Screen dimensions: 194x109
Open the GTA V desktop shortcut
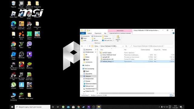[22, 45]
